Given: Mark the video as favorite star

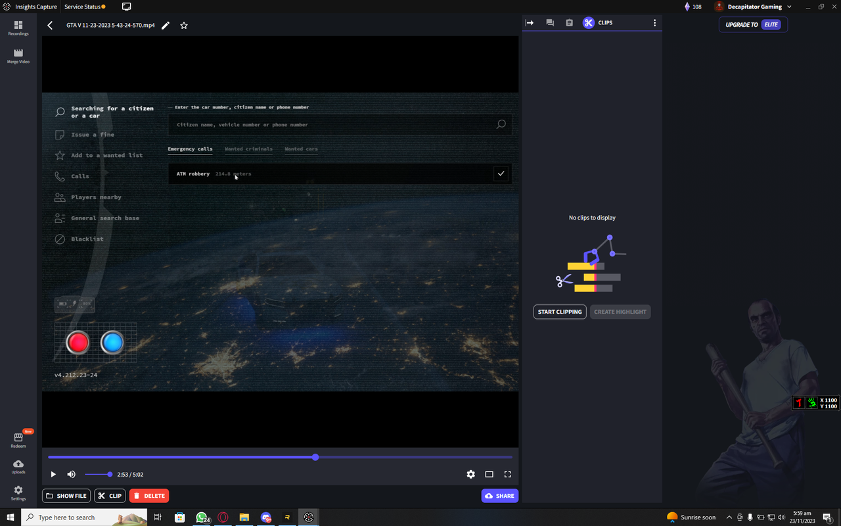Looking at the screenshot, I should click(184, 25).
